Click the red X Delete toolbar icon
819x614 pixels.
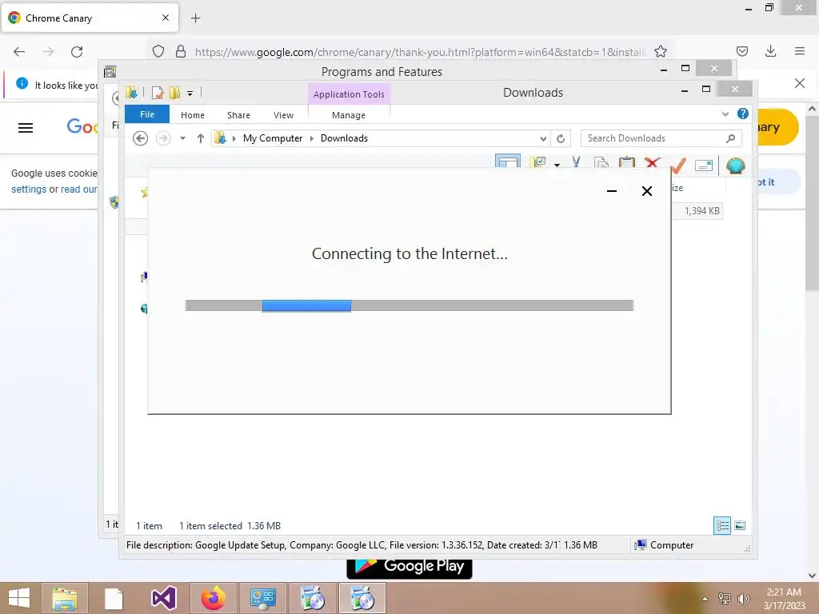click(x=652, y=162)
